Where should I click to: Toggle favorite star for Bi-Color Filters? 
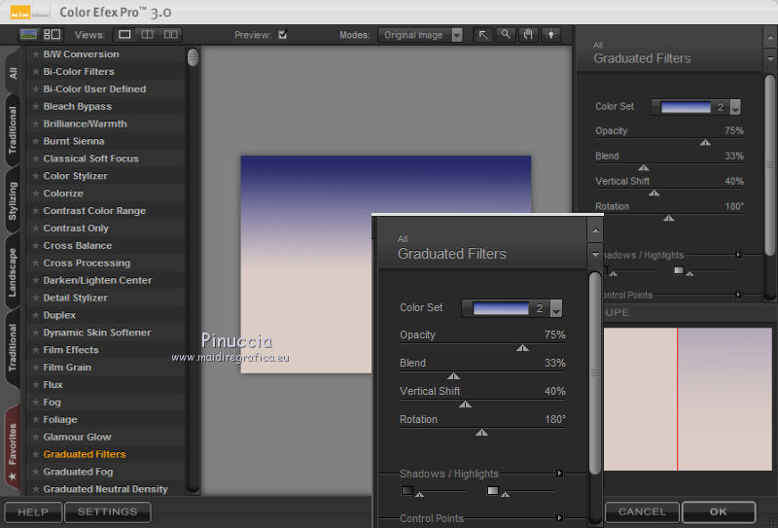coord(36,71)
